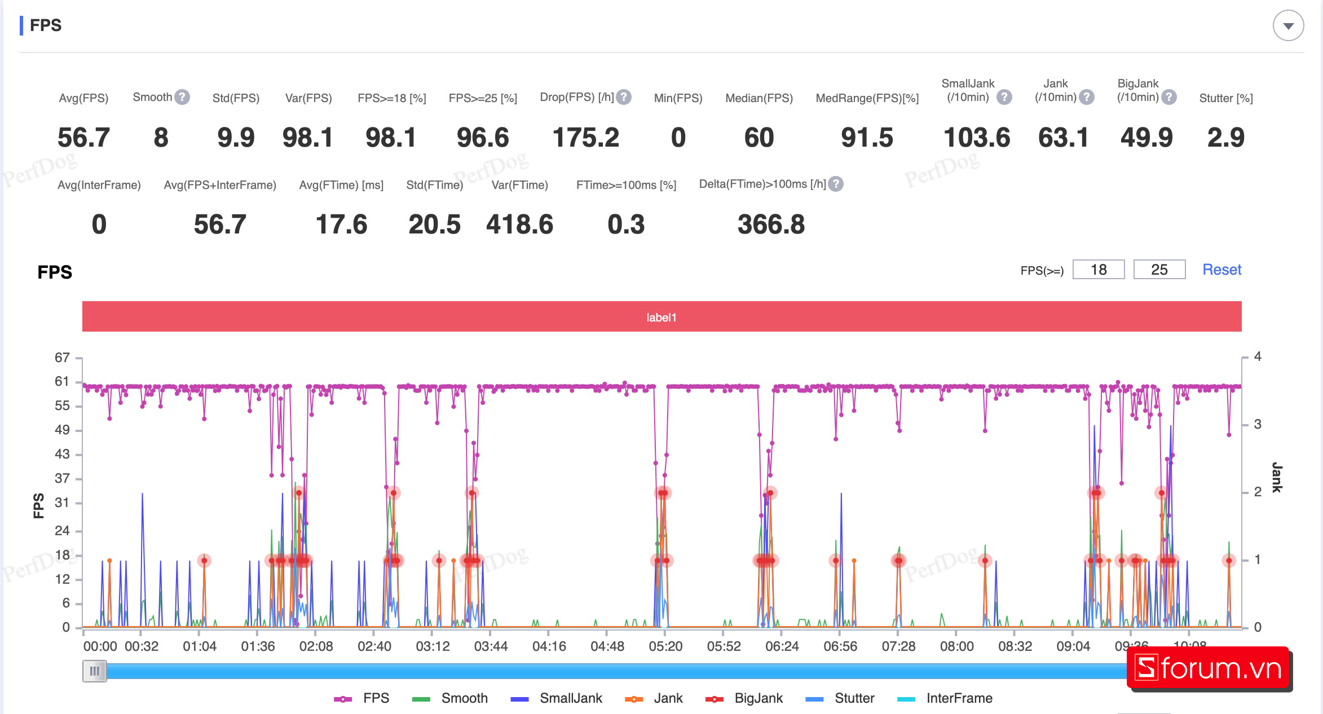Click the MedRange(FPS) value 91.5

point(867,138)
